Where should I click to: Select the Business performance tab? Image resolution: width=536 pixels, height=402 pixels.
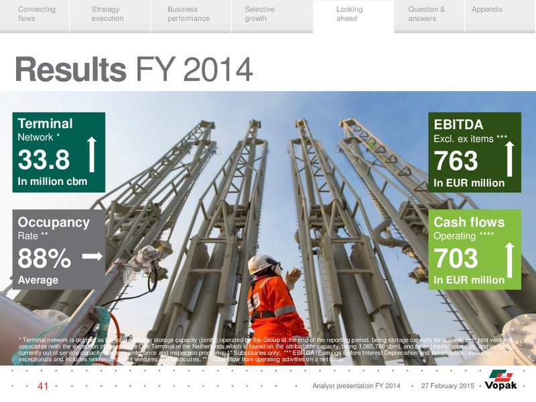click(x=191, y=16)
